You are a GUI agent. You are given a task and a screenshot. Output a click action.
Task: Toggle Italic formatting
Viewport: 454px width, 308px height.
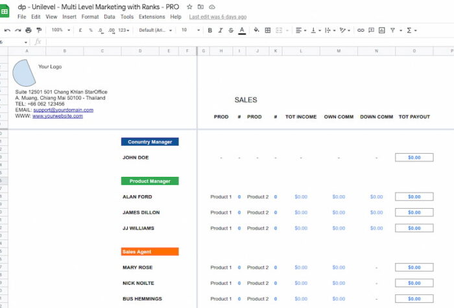[x=221, y=30]
